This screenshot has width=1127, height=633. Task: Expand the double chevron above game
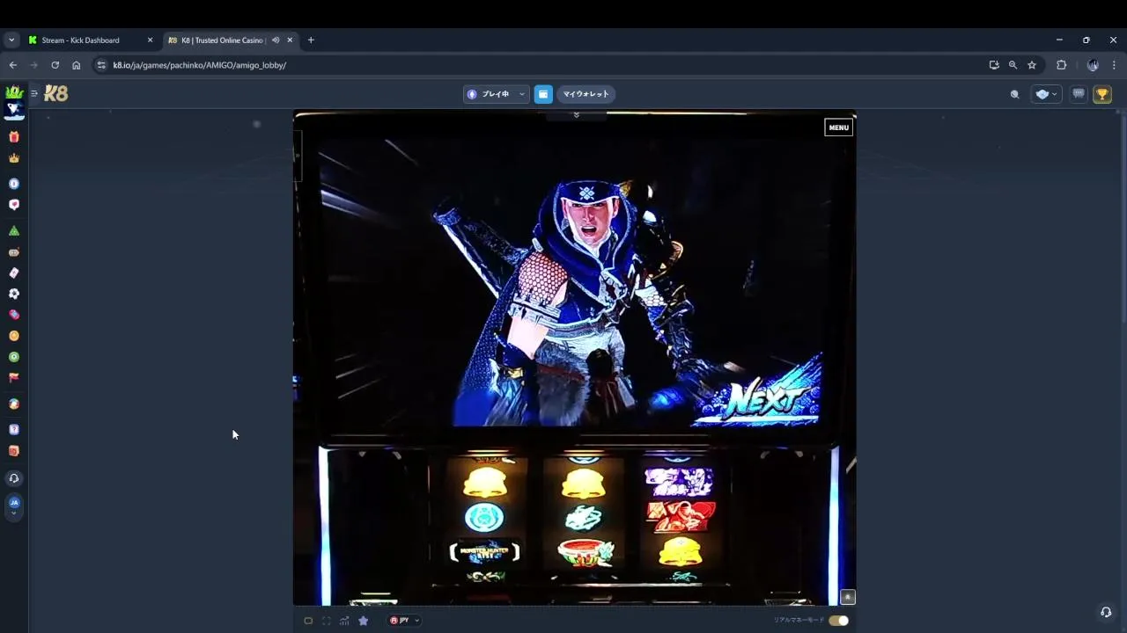click(x=577, y=115)
